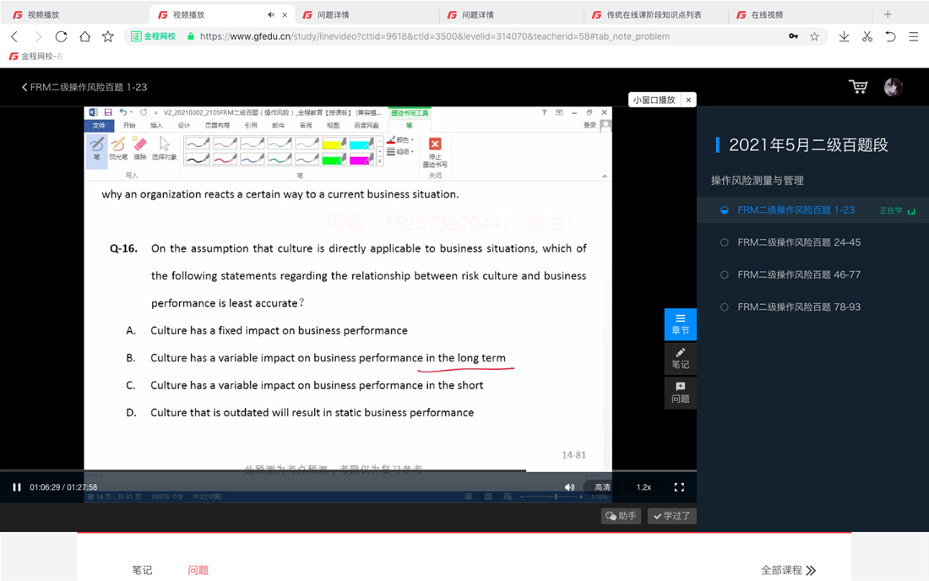Open 金程网校 bookmark in bookmarks bar
929x581 pixels.
[35, 57]
